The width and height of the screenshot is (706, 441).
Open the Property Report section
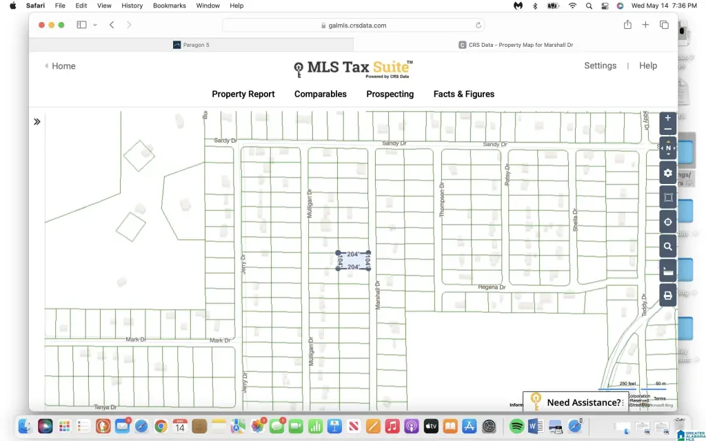point(243,94)
